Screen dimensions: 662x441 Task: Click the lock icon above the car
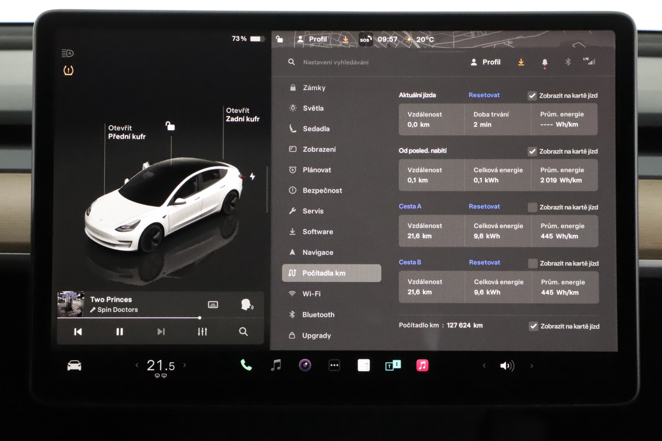pyautogui.click(x=170, y=126)
